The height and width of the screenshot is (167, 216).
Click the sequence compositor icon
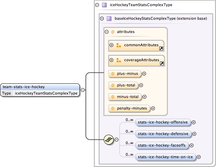109,139
